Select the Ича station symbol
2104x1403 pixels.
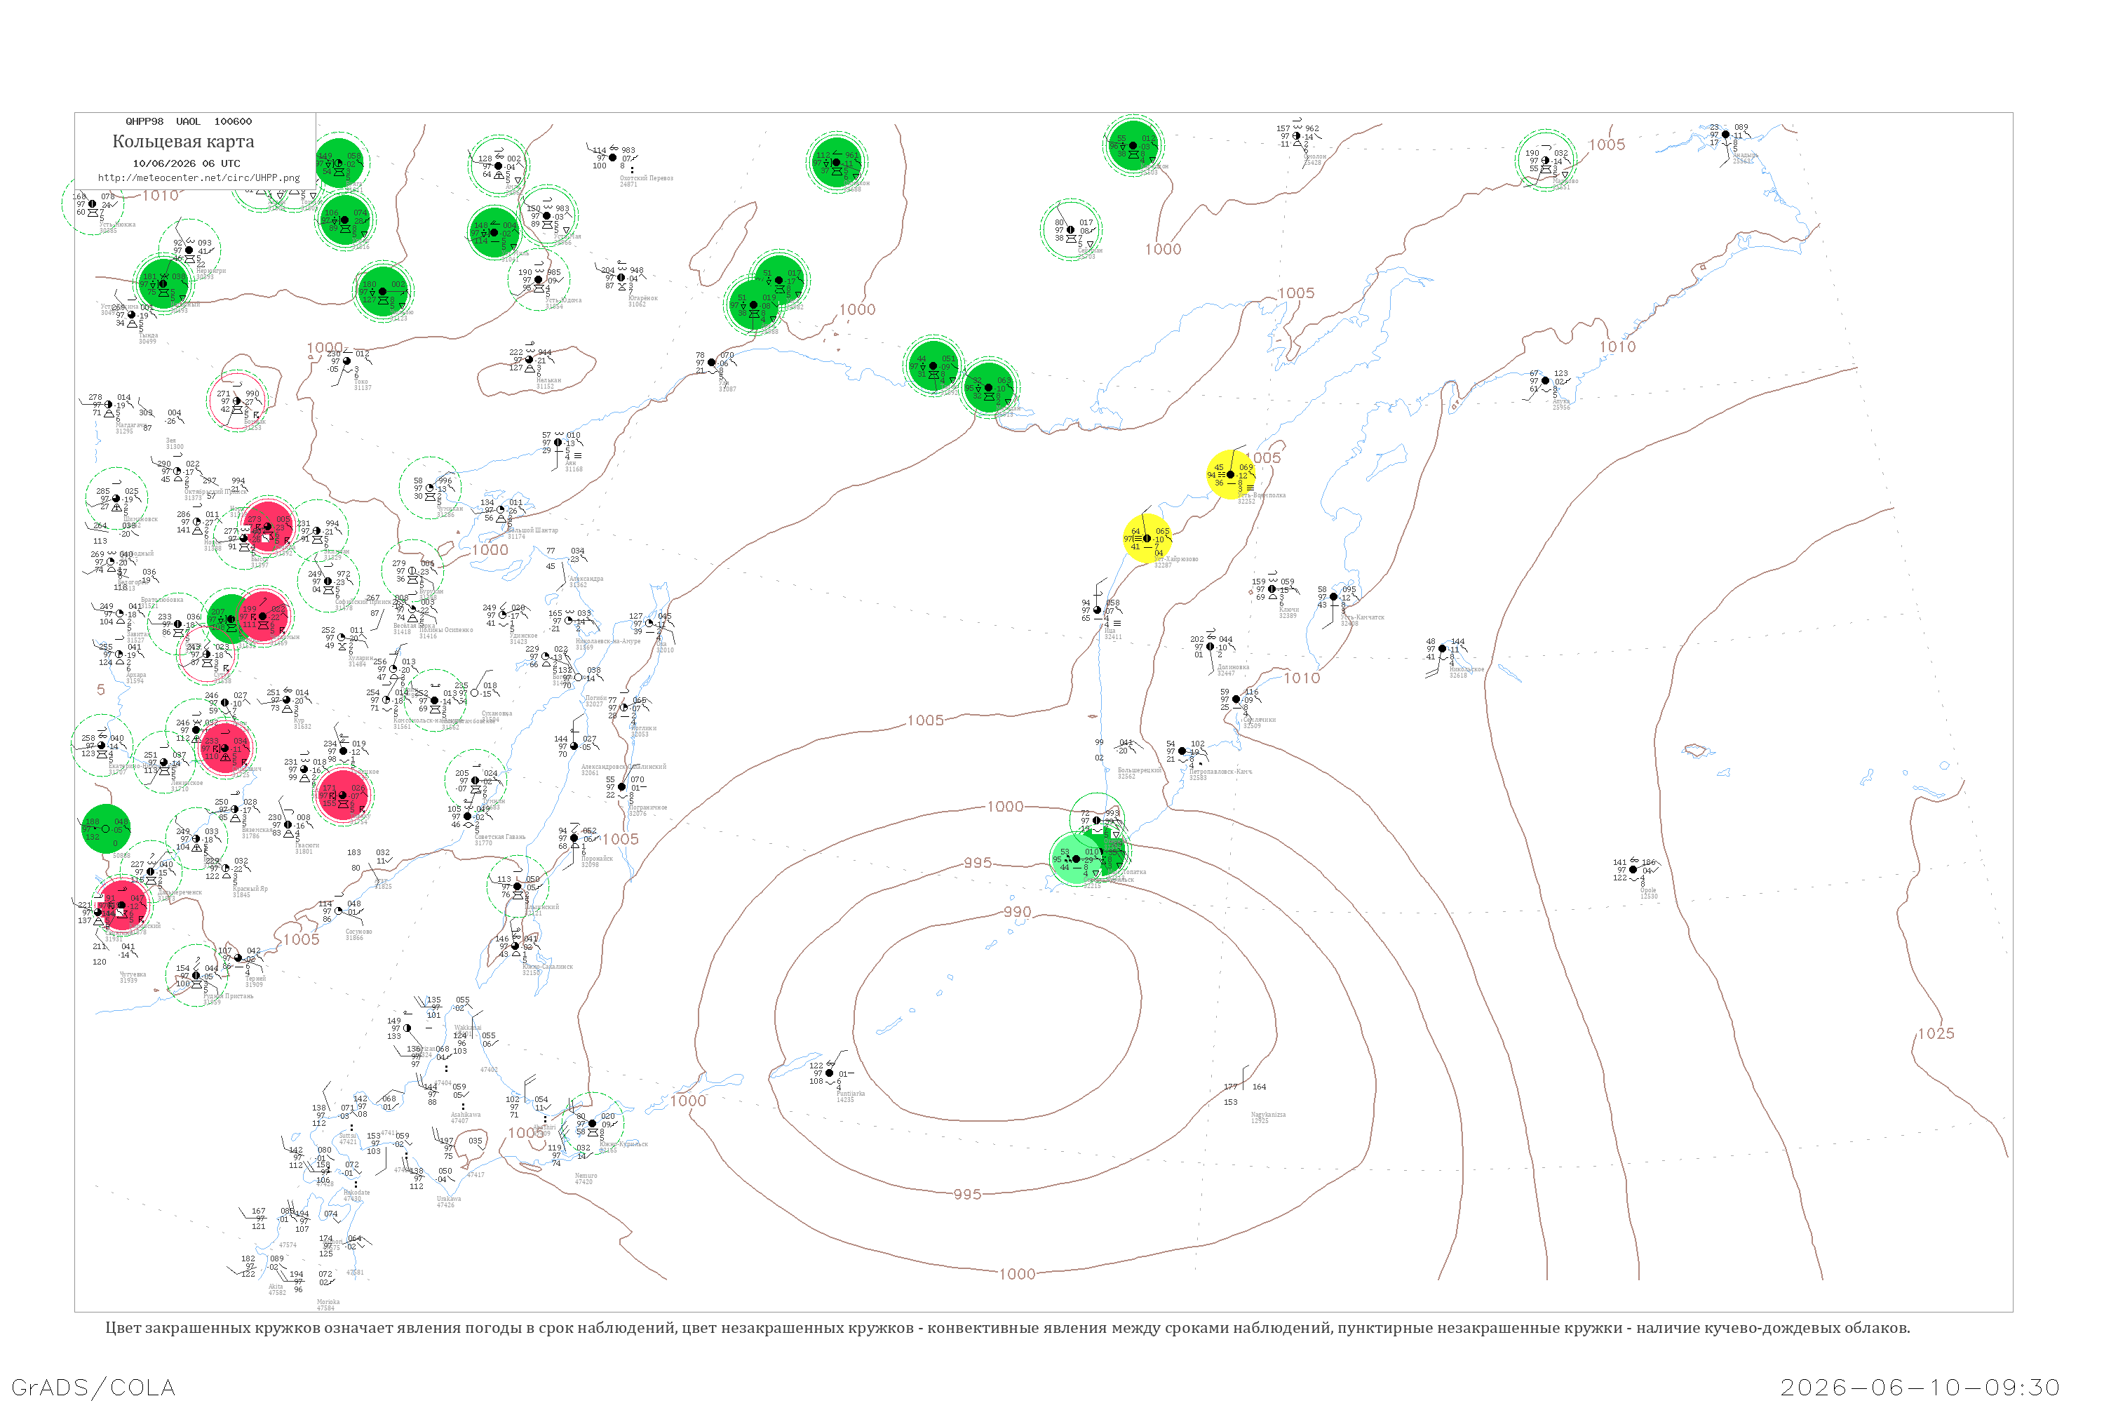1098,610
